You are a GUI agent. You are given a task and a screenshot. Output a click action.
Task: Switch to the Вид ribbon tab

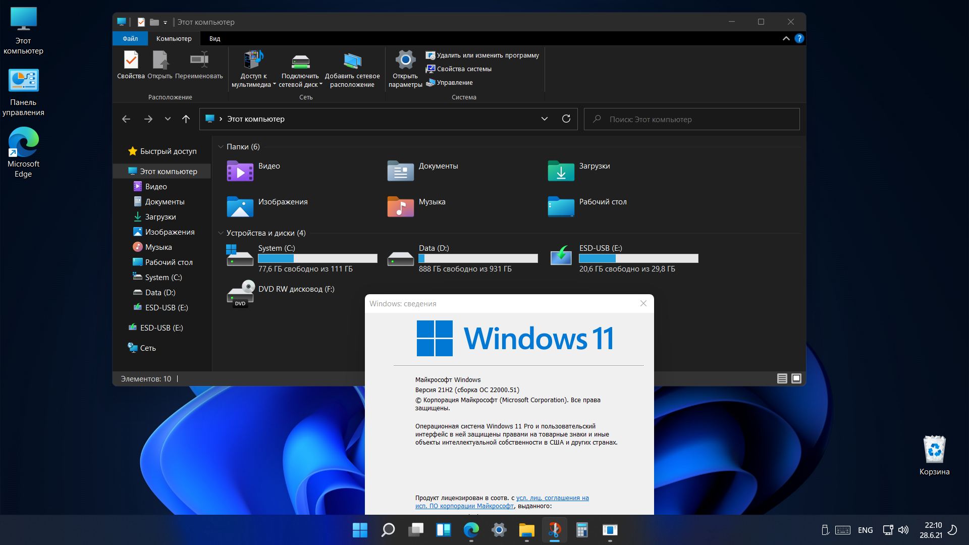click(214, 38)
